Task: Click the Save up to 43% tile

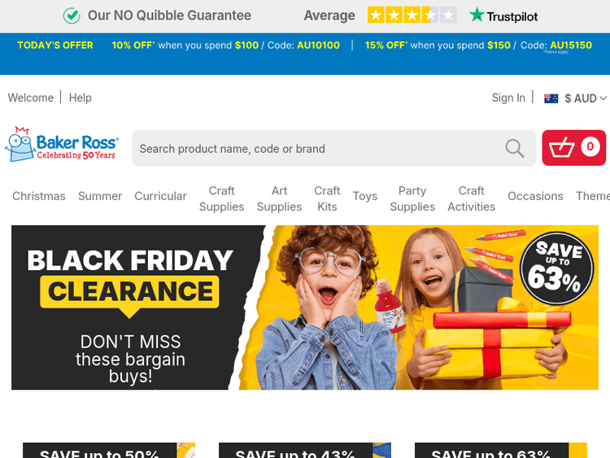Action: [305, 450]
